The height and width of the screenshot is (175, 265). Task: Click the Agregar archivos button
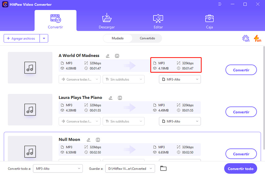coord(22,38)
